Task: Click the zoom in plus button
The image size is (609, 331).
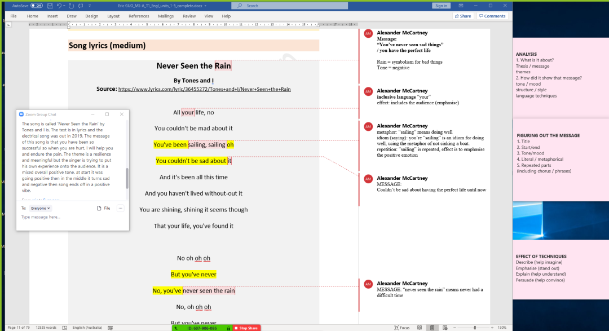Action: [x=492, y=328]
